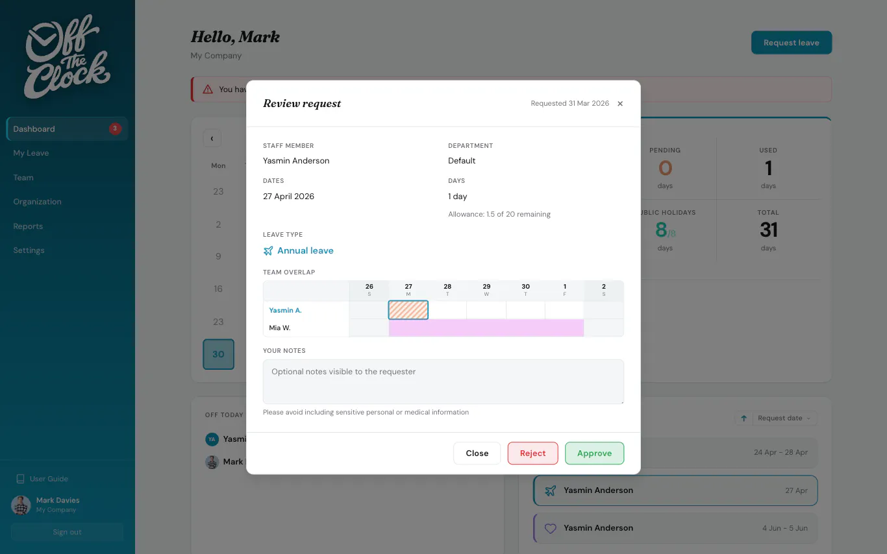The height and width of the screenshot is (554, 887).
Task: Click column header 29 W in overlap grid
Action: (486, 290)
